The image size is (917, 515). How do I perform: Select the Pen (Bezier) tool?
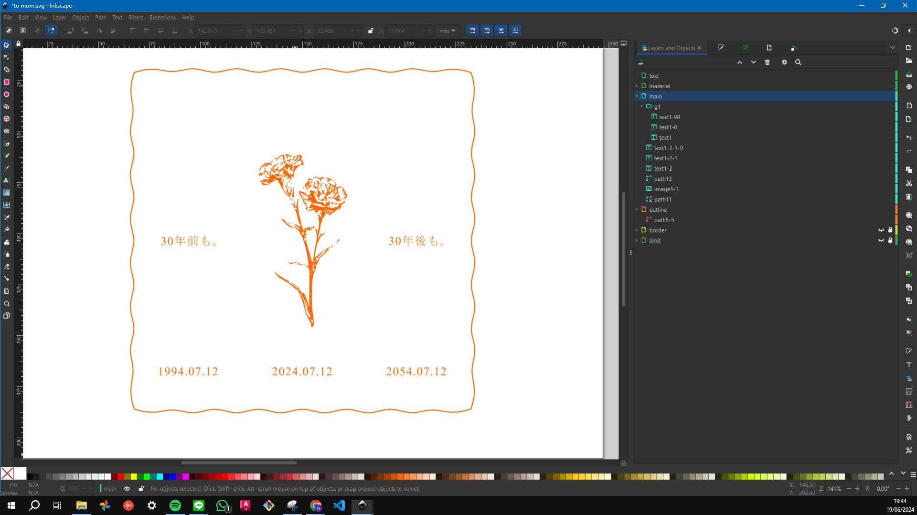7,144
